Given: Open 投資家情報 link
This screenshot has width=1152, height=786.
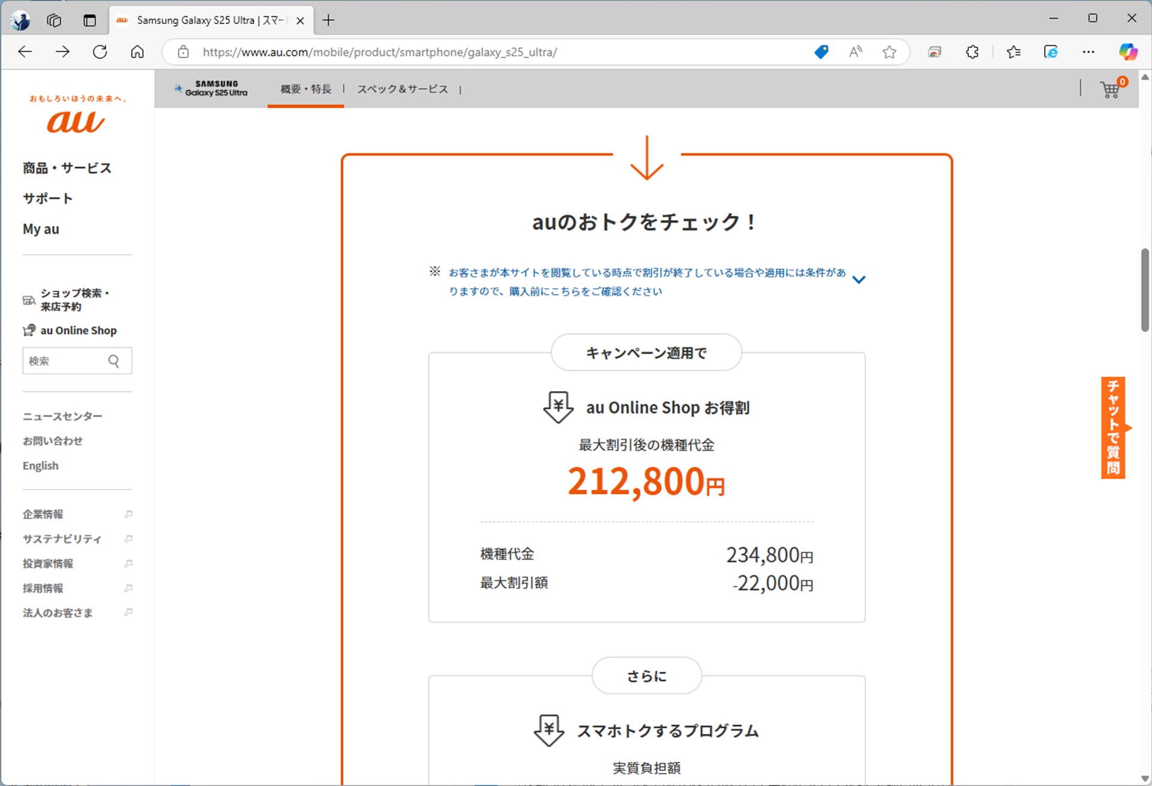Looking at the screenshot, I should click(x=48, y=563).
